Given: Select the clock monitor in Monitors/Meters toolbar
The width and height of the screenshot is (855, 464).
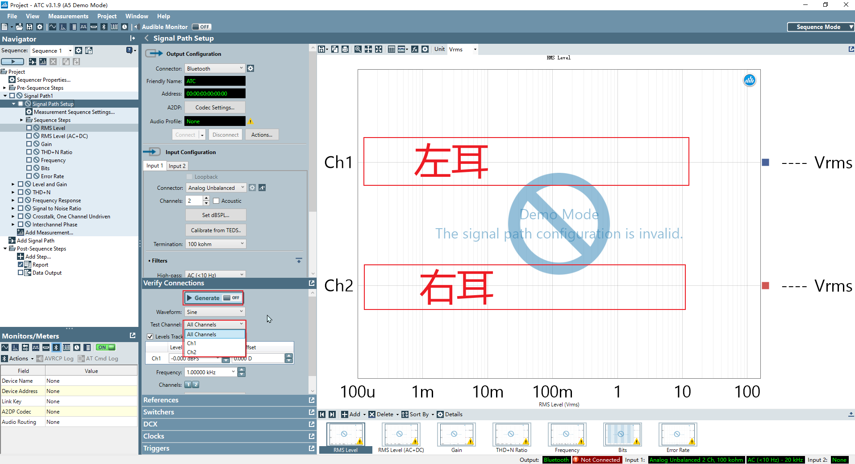Looking at the screenshot, I should tap(77, 347).
